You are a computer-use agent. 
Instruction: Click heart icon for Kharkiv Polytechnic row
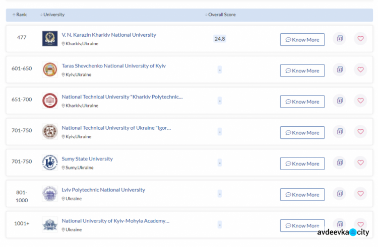point(360,101)
